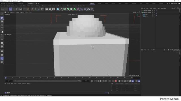Play the animation forward
The width and height of the screenshot is (181, 101).
pyautogui.click(x=101, y=81)
